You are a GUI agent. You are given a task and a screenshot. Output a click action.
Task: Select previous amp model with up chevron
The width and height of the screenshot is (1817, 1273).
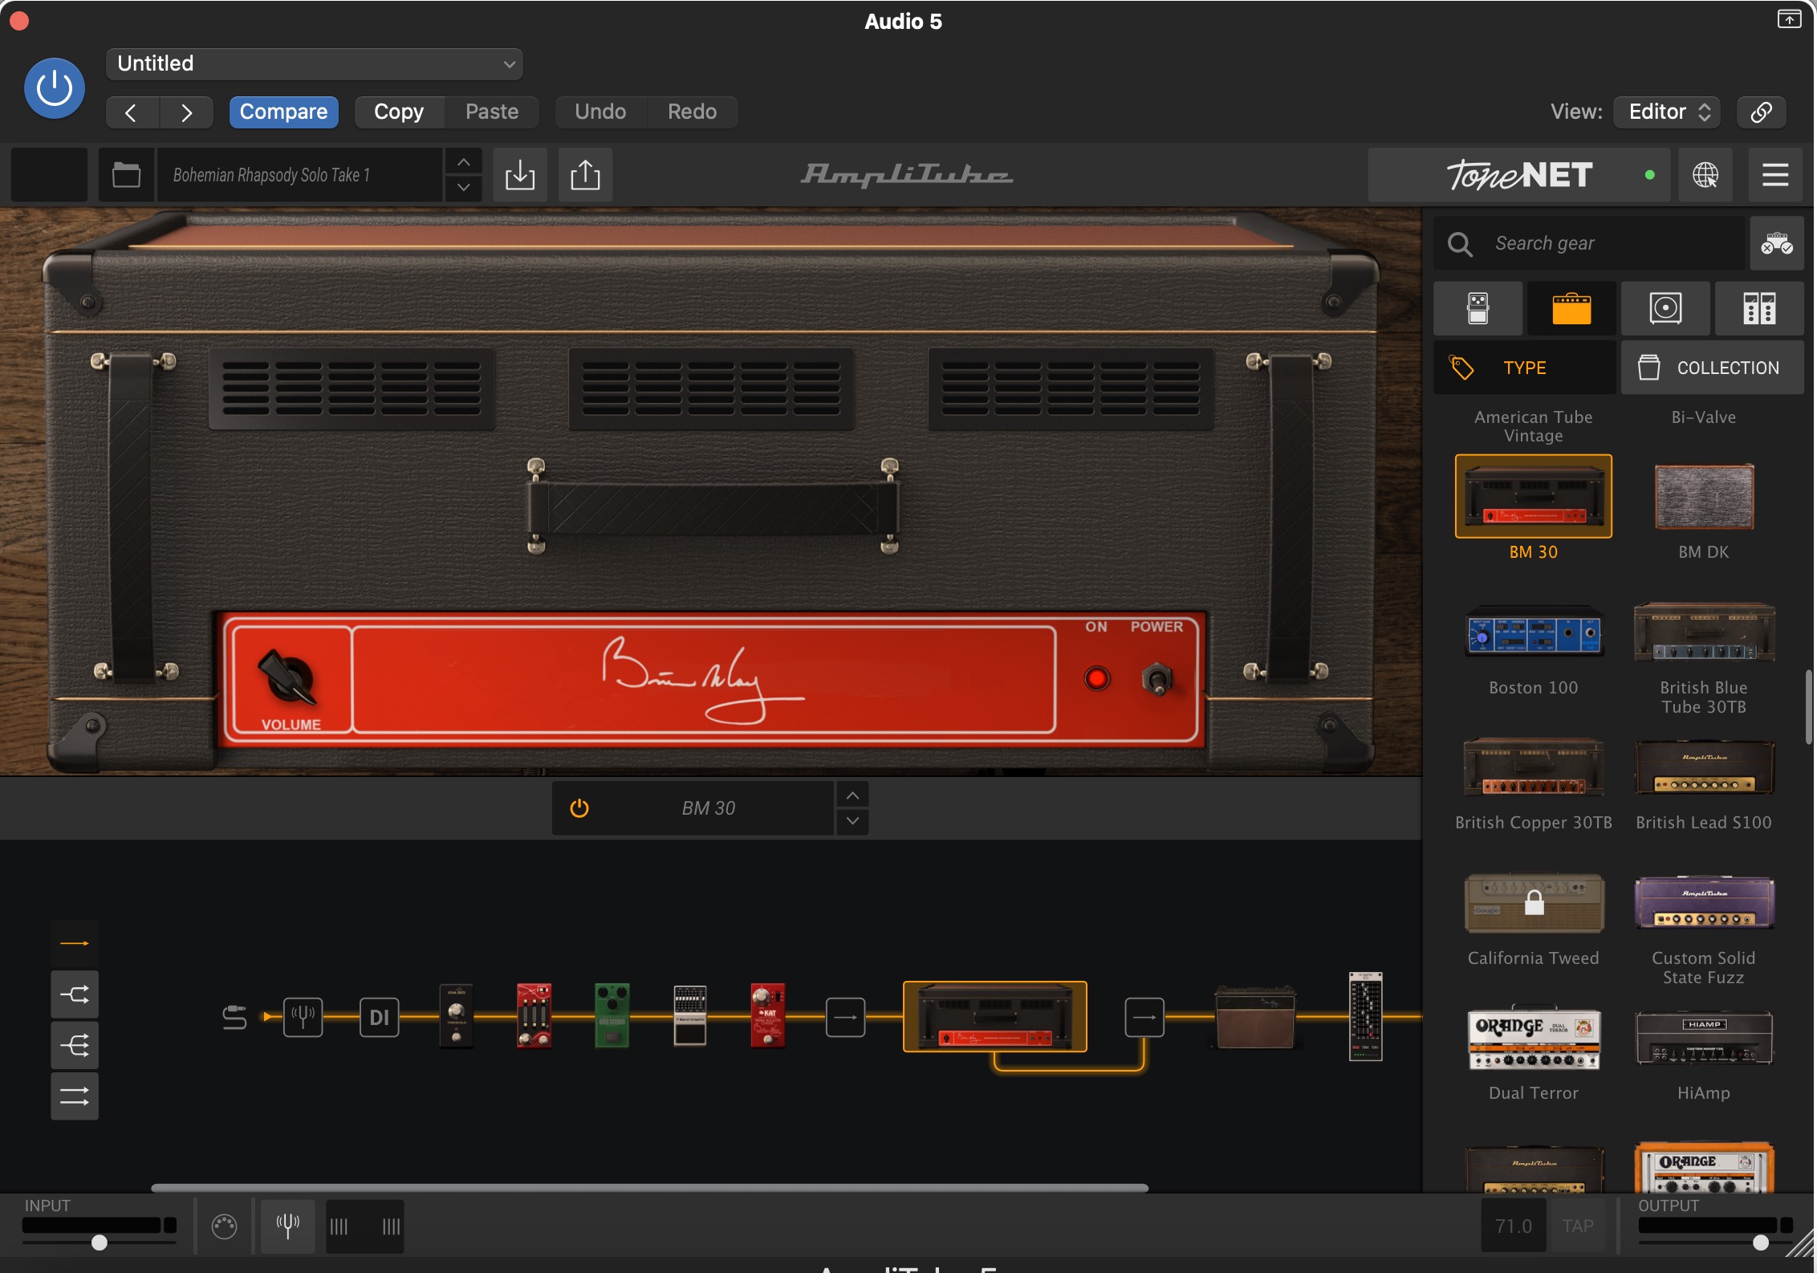(x=852, y=795)
